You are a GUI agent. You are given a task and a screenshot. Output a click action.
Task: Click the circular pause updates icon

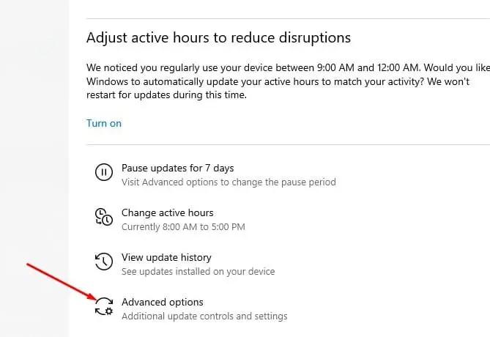click(104, 172)
